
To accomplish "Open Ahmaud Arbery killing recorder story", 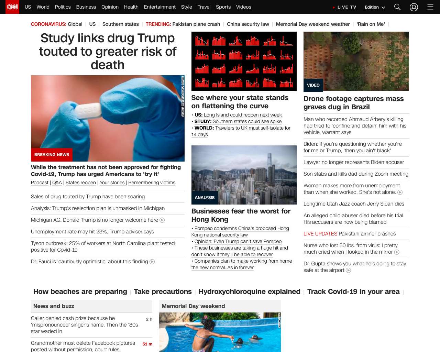I will [355, 126].
